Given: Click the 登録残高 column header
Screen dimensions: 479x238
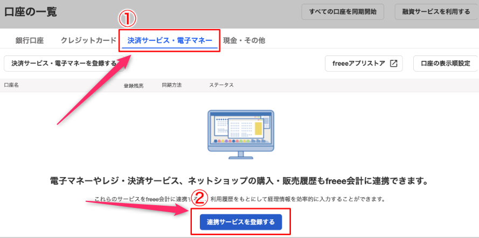Looking at the screenshot, I should coord(133,86).
